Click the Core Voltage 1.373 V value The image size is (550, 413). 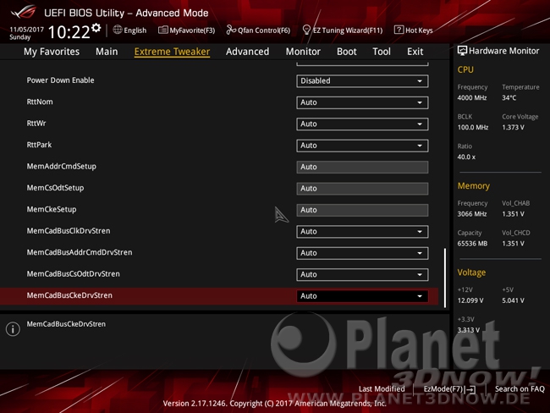[513, 128]
